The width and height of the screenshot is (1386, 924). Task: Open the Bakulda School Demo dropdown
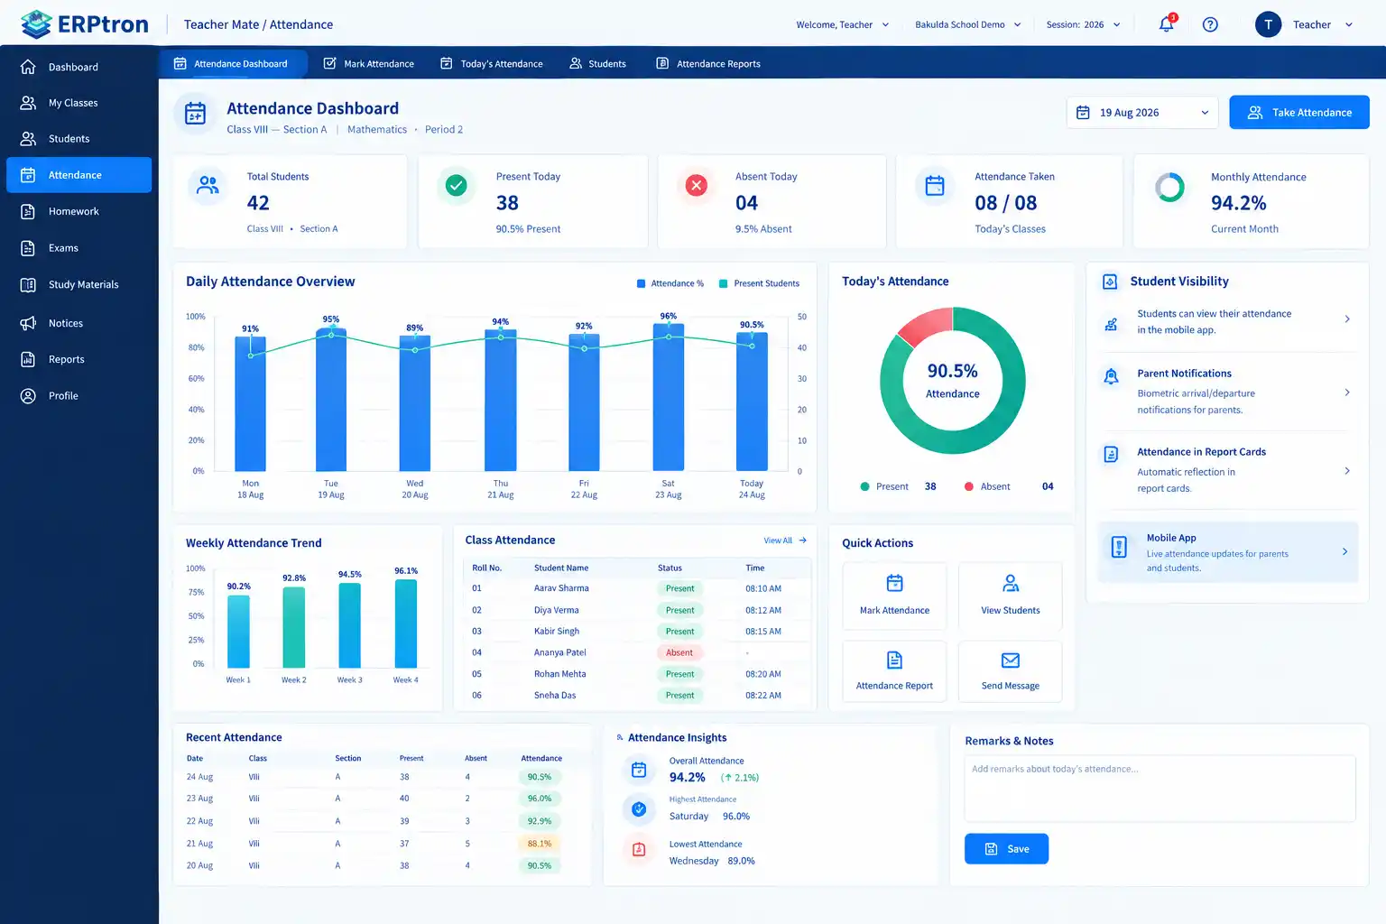[x=968, y=24]
